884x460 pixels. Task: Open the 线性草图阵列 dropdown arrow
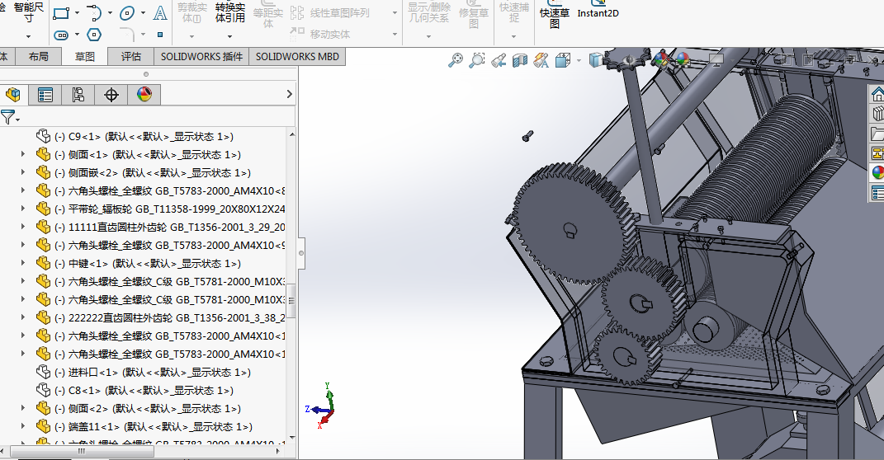pos(395,13)
